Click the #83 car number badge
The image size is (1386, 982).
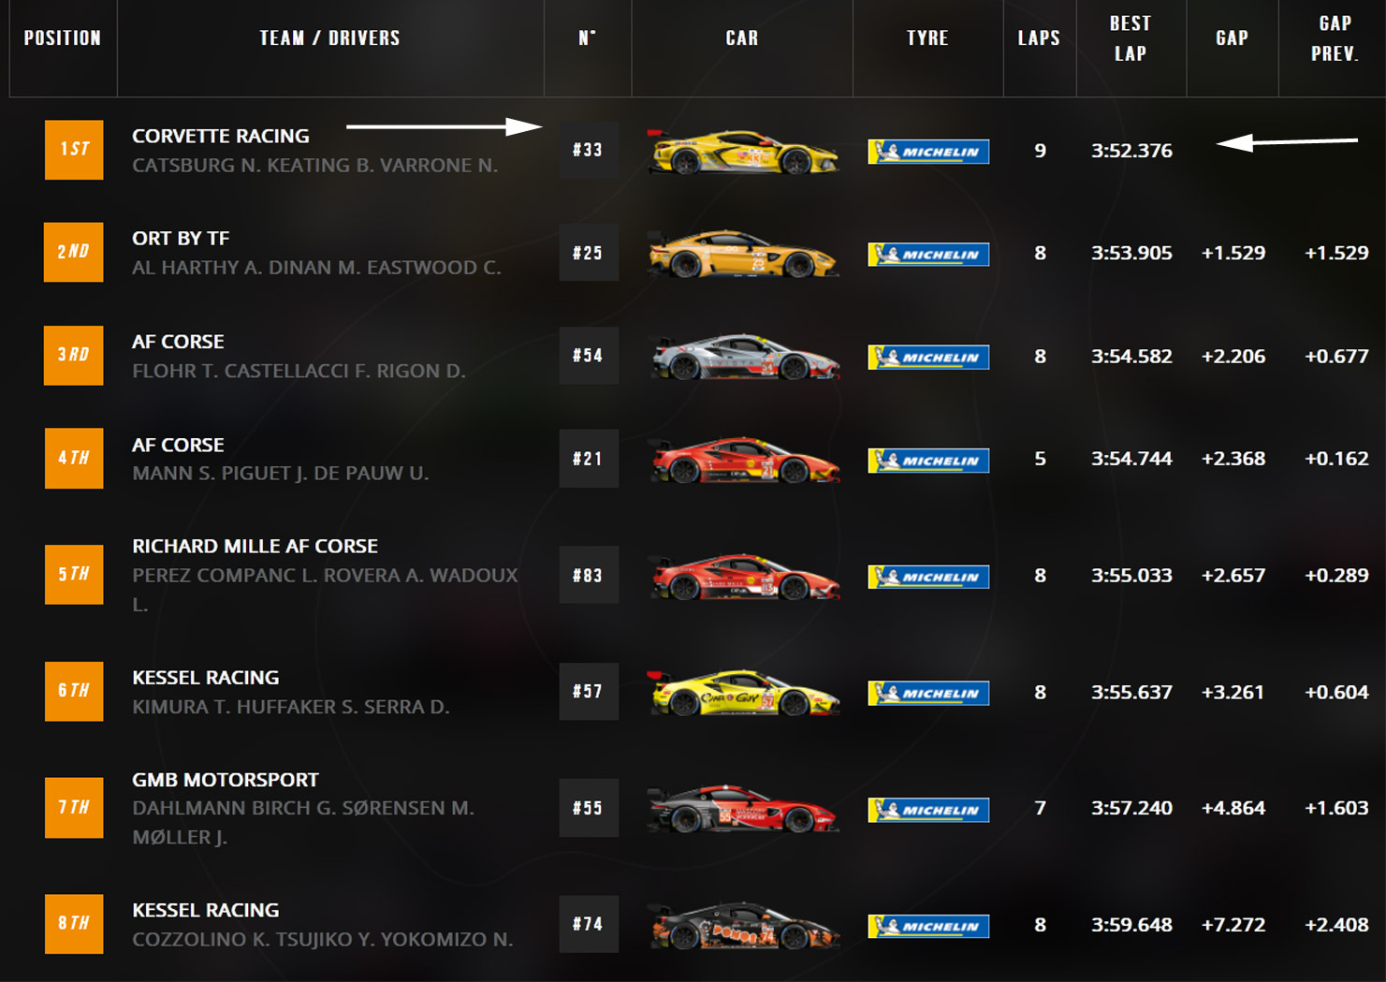[x=588, y=575]
